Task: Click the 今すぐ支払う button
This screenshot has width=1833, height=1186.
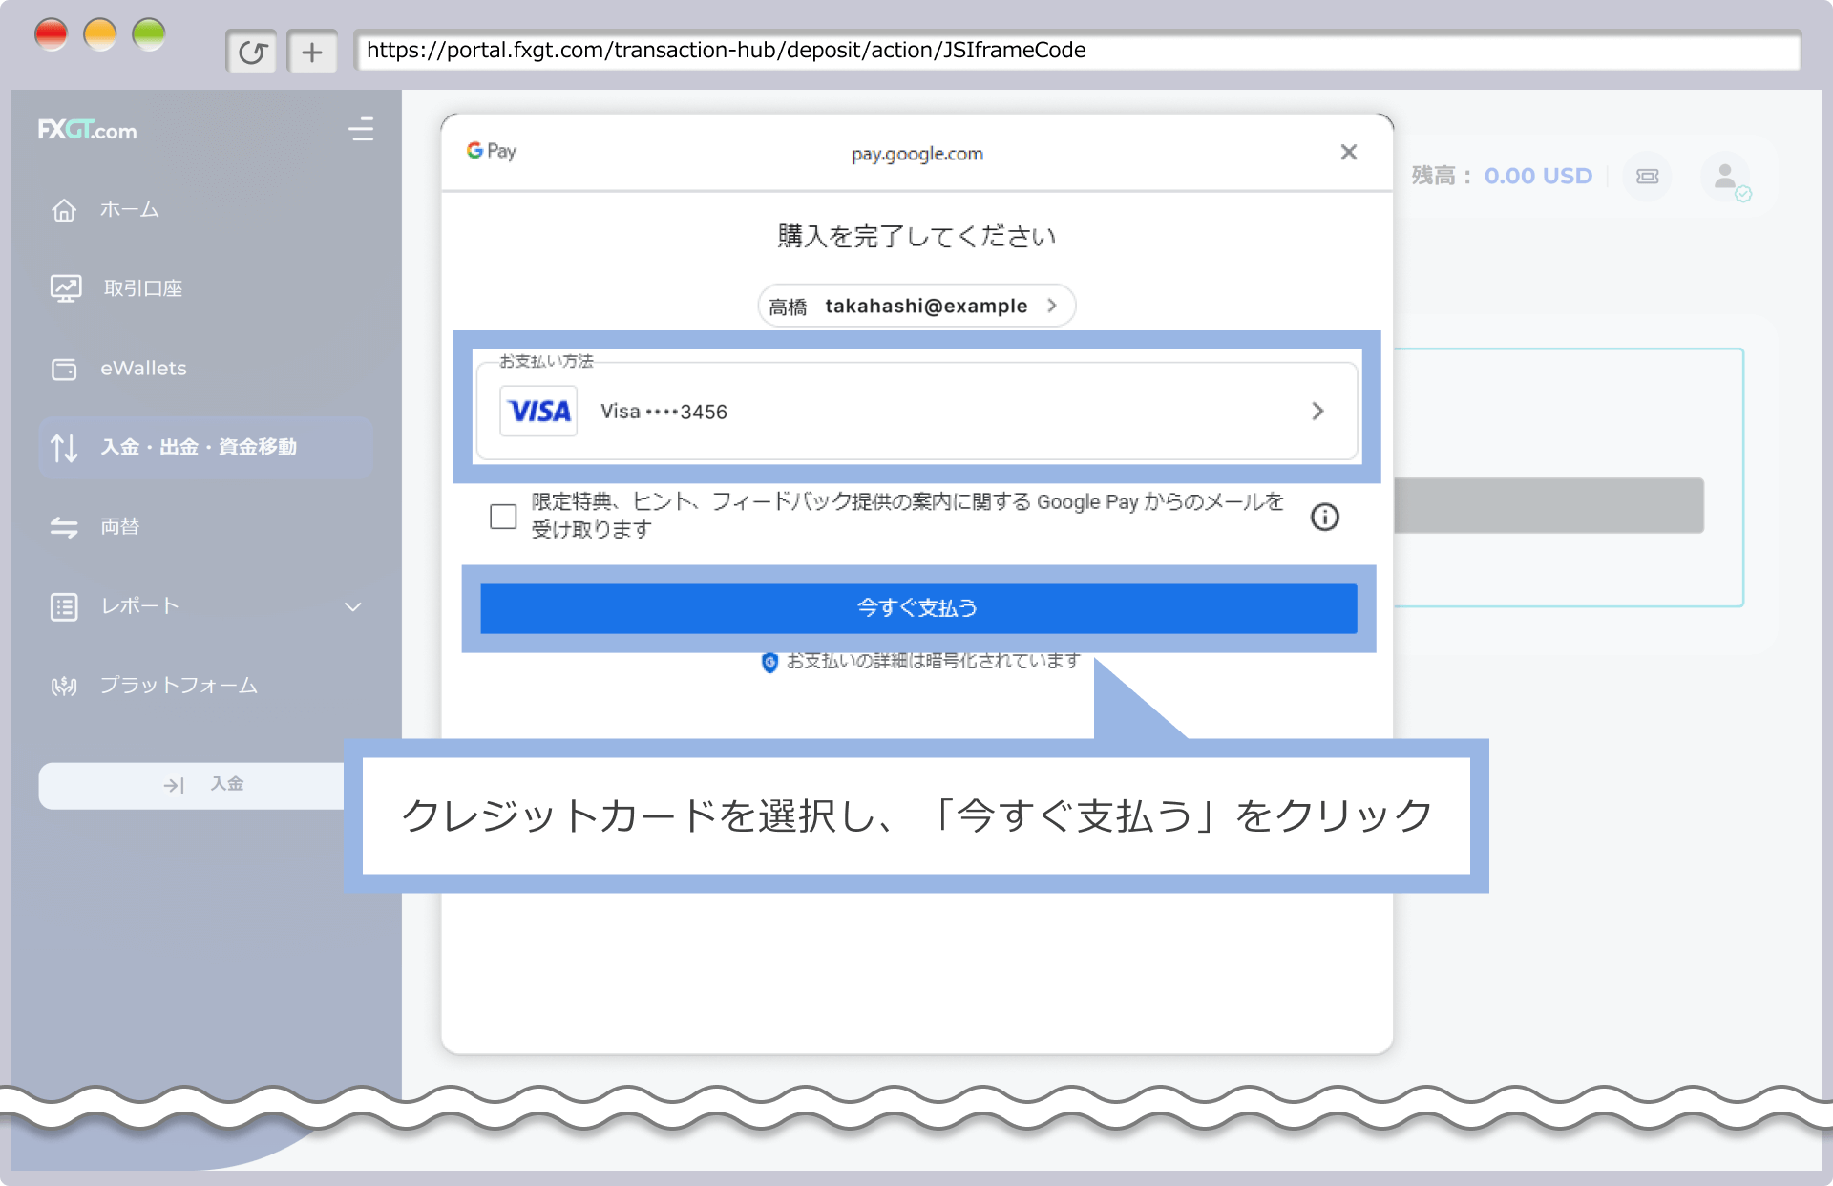Action: point(918,608)
